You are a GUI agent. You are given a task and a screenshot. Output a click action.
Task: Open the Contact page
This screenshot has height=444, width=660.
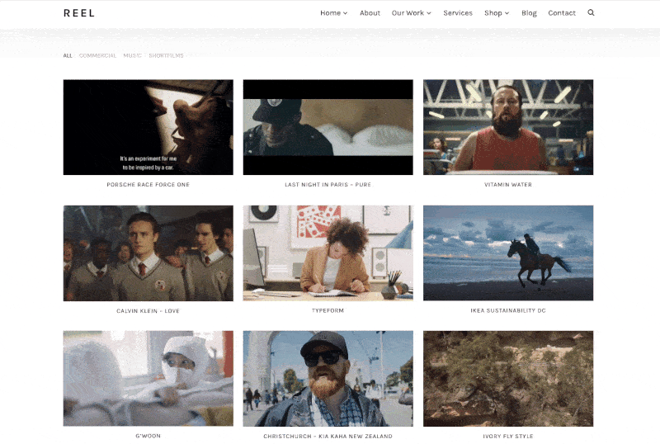click(x=562, y=13)
